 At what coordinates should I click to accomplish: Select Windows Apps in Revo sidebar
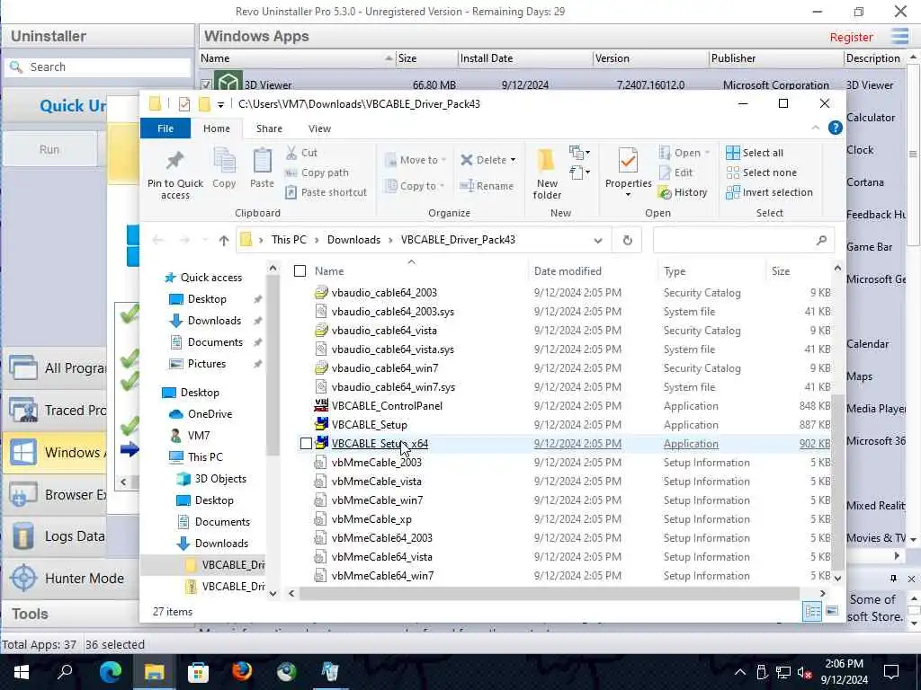(55, 453)
